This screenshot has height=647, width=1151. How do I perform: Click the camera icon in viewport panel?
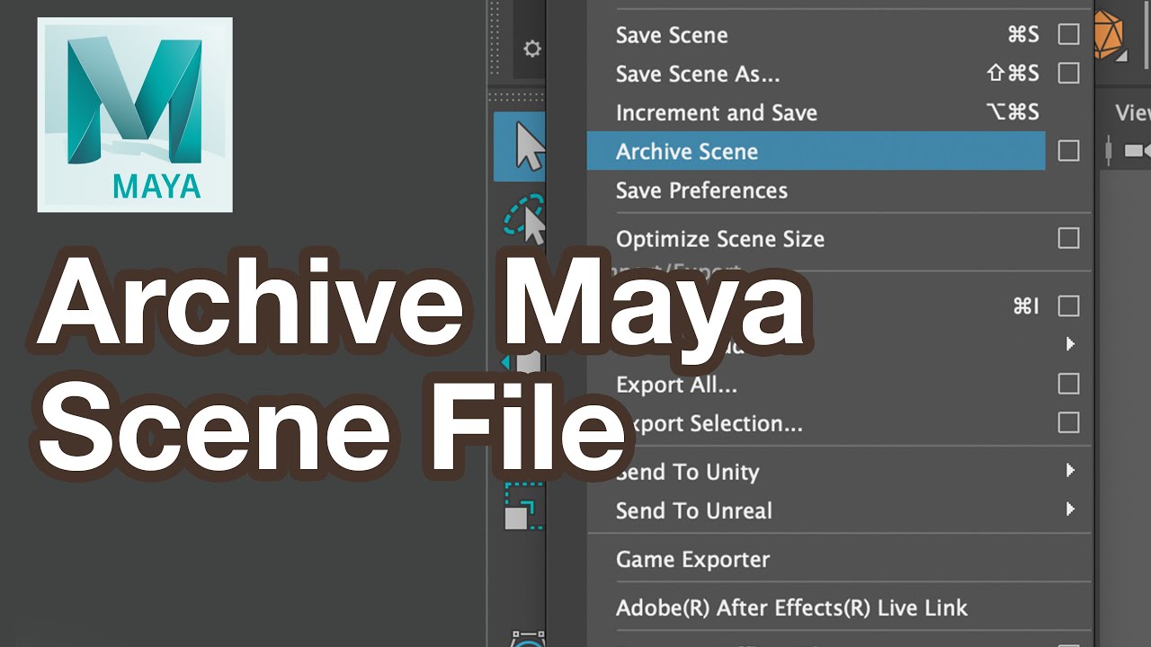tap(1137, 150)
